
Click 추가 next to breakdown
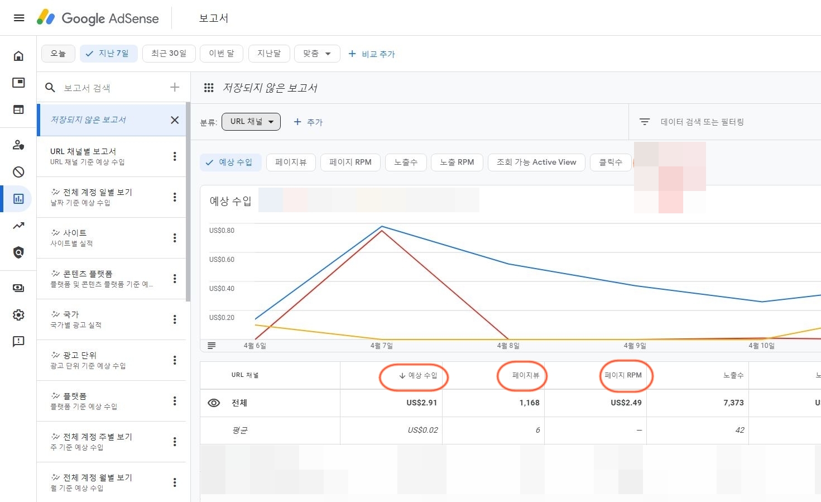[x=308, y=122]
